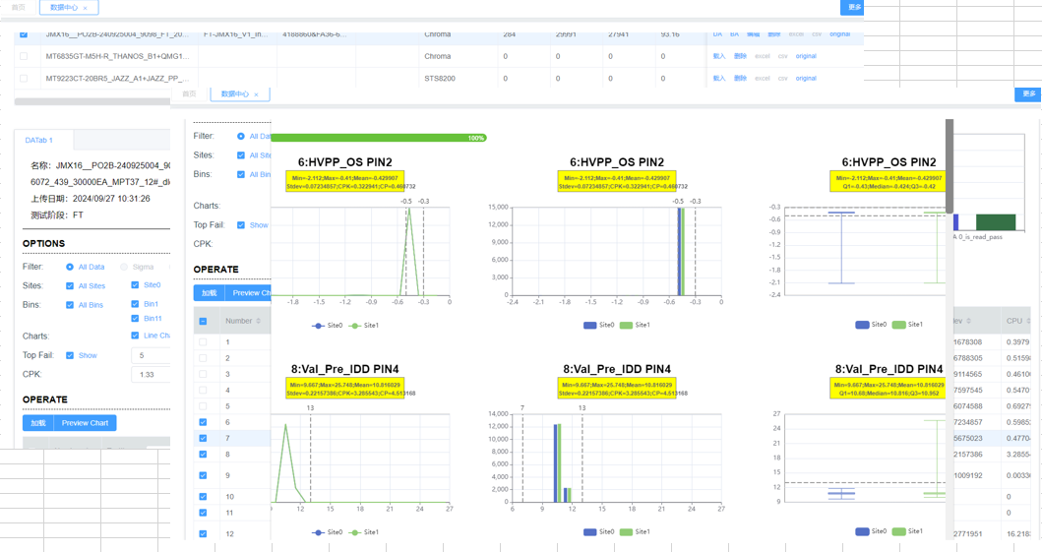Click sort arrows beside CPU column header
The width and height of the screenshot is (1042, 552).
click(1028, 321)
